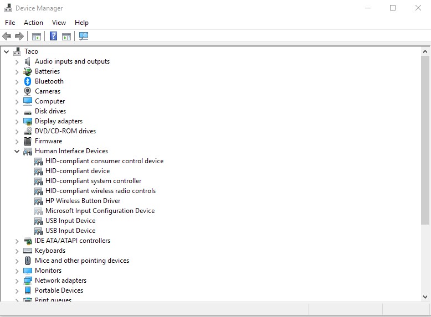
Task: Click the Back arrow toolbar button
Action: tap(7, 37)
